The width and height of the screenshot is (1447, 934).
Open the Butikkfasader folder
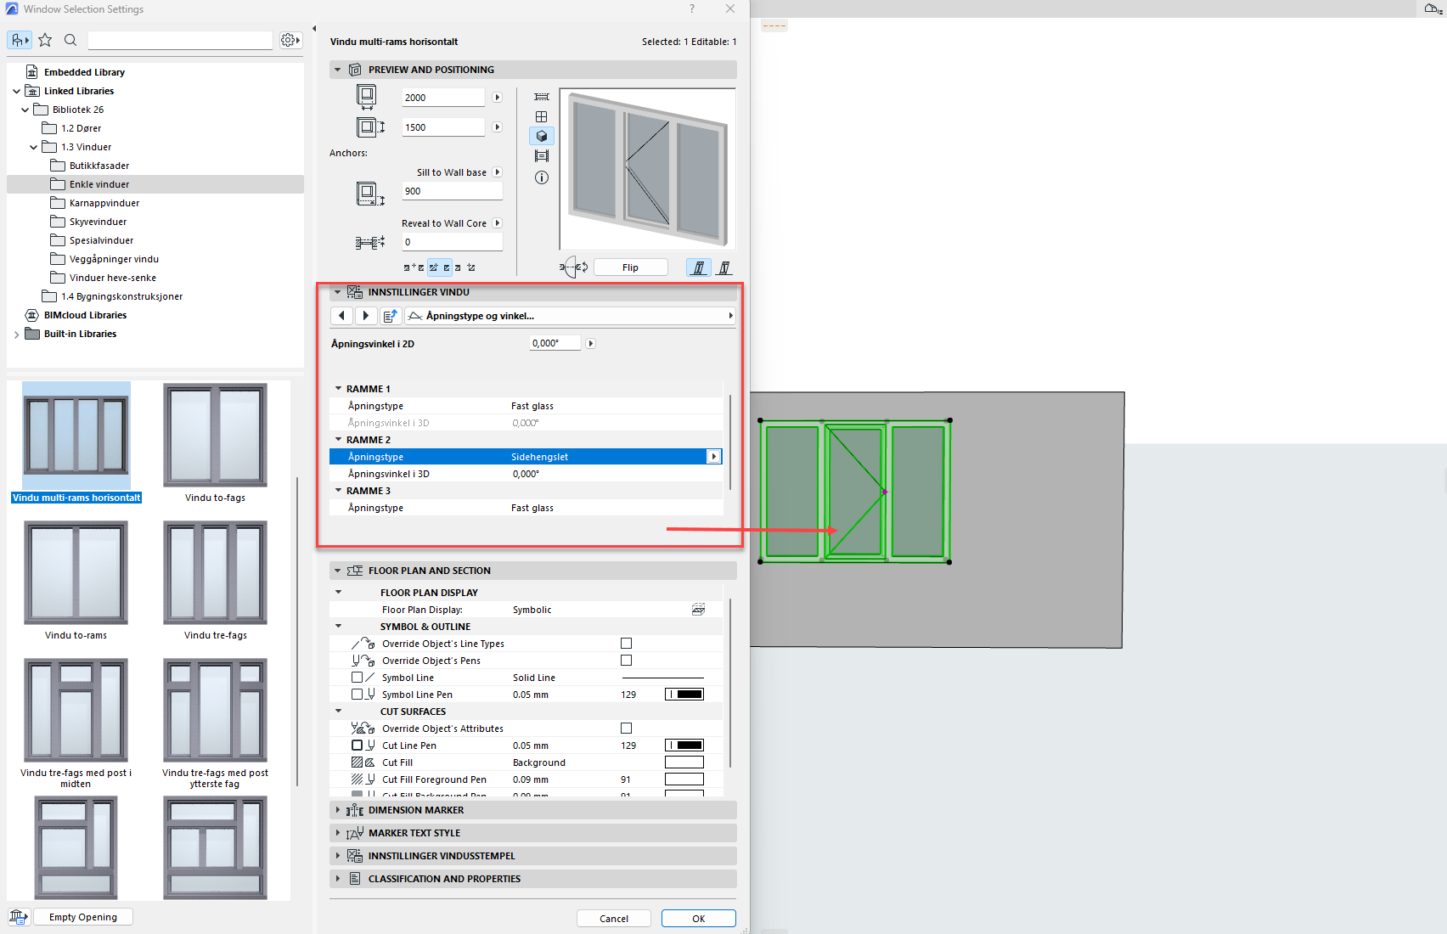pyautogui.click(x=99, y=166)
